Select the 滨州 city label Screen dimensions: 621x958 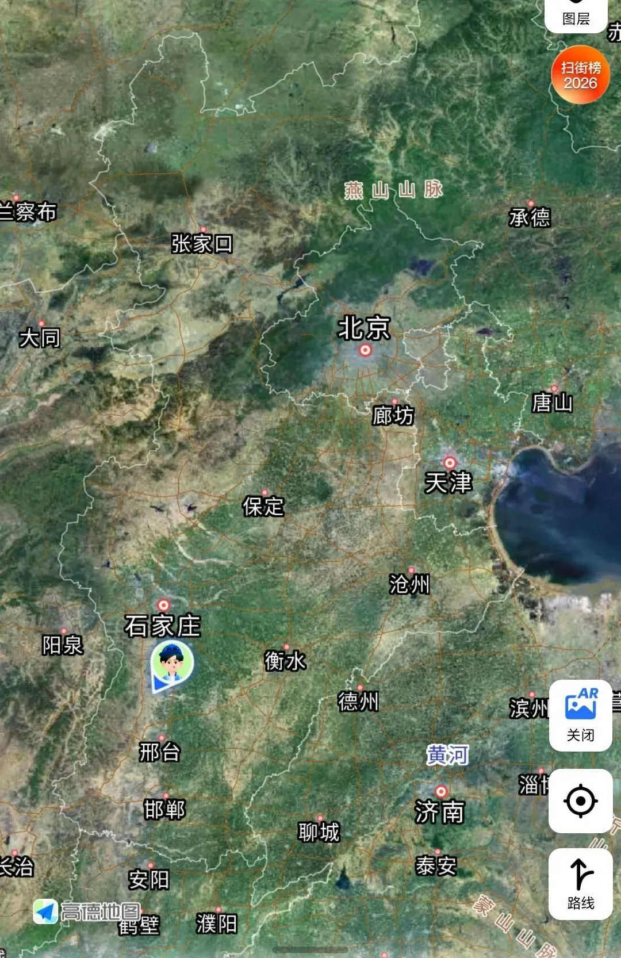point(529,708)
